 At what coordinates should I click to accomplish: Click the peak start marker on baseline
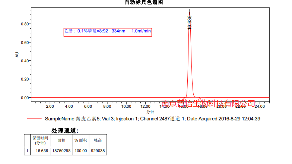pos(185,98)
